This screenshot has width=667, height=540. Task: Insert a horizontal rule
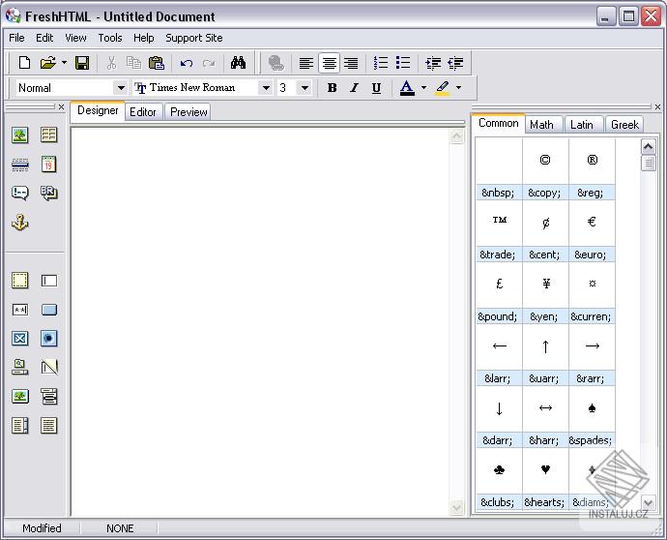20,165
